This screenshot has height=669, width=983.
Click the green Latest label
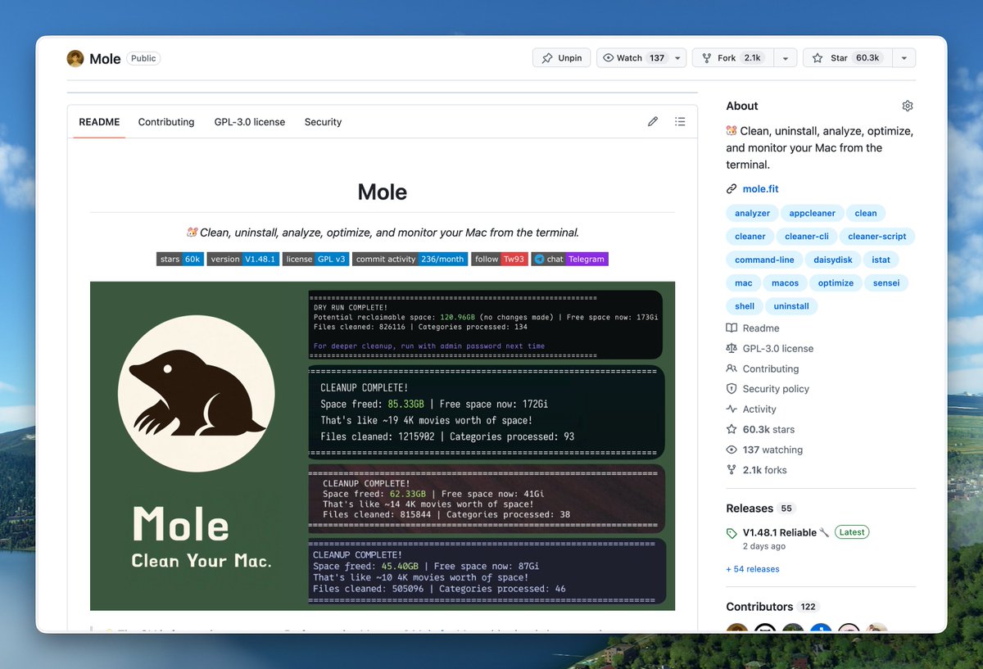[x=852, y=532]
